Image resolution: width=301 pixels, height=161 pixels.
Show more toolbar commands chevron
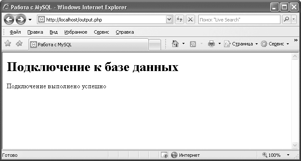click(x=296, y=40)
